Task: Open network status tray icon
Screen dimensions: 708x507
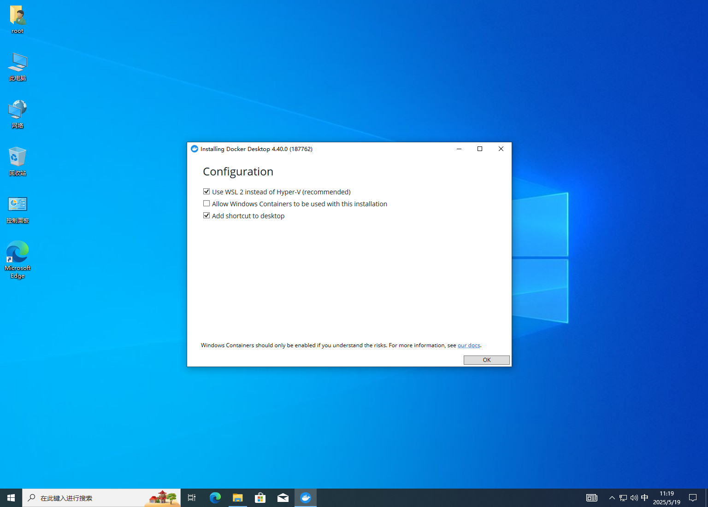Action: point(623,498)
